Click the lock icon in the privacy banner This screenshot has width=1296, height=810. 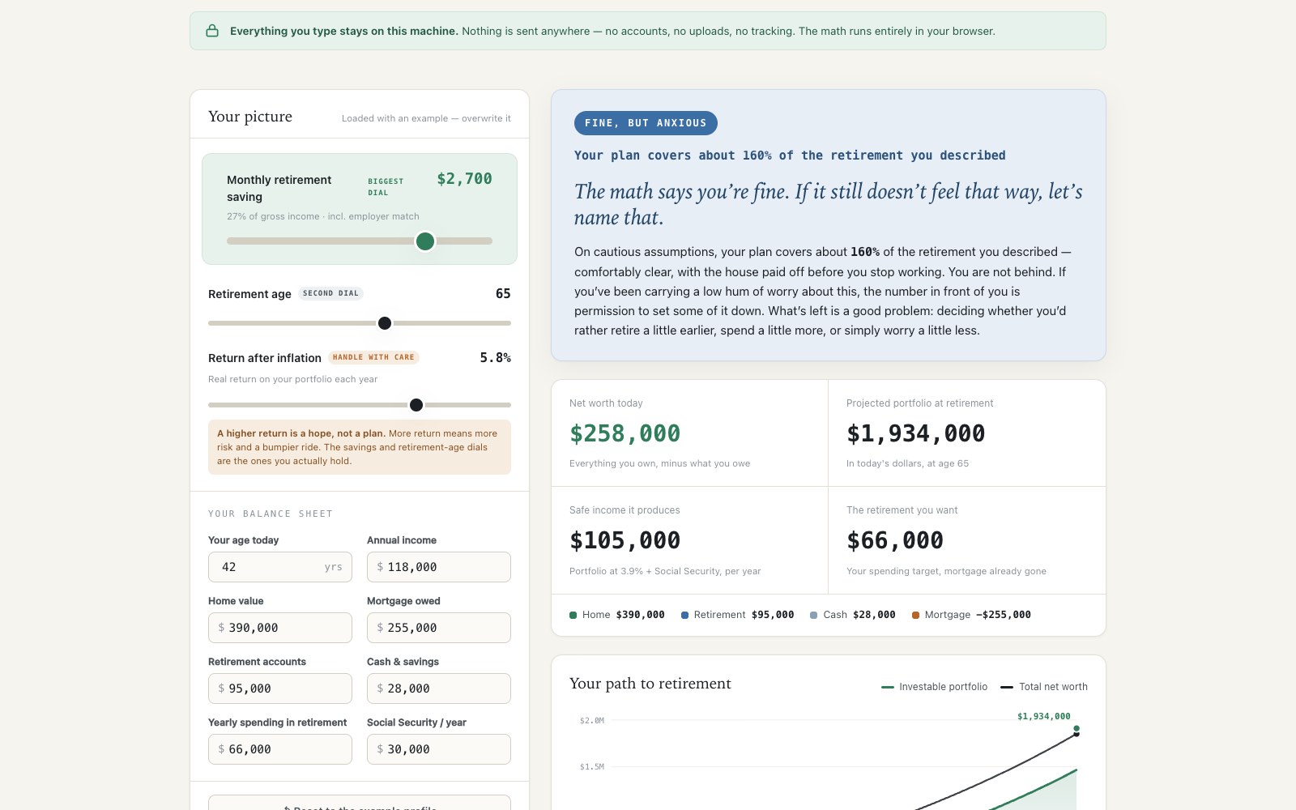point(212,31)
